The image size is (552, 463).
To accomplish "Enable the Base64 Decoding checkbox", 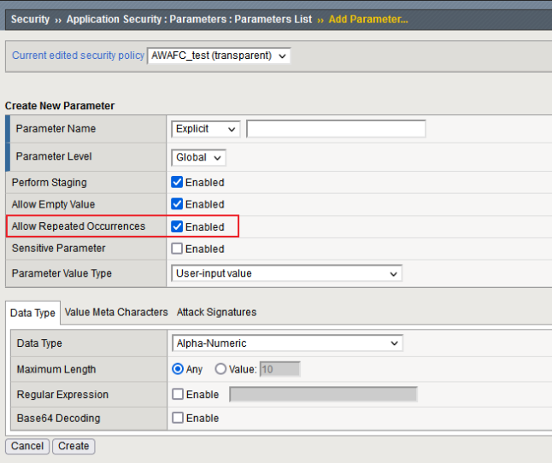I will [x=177, y=418].
